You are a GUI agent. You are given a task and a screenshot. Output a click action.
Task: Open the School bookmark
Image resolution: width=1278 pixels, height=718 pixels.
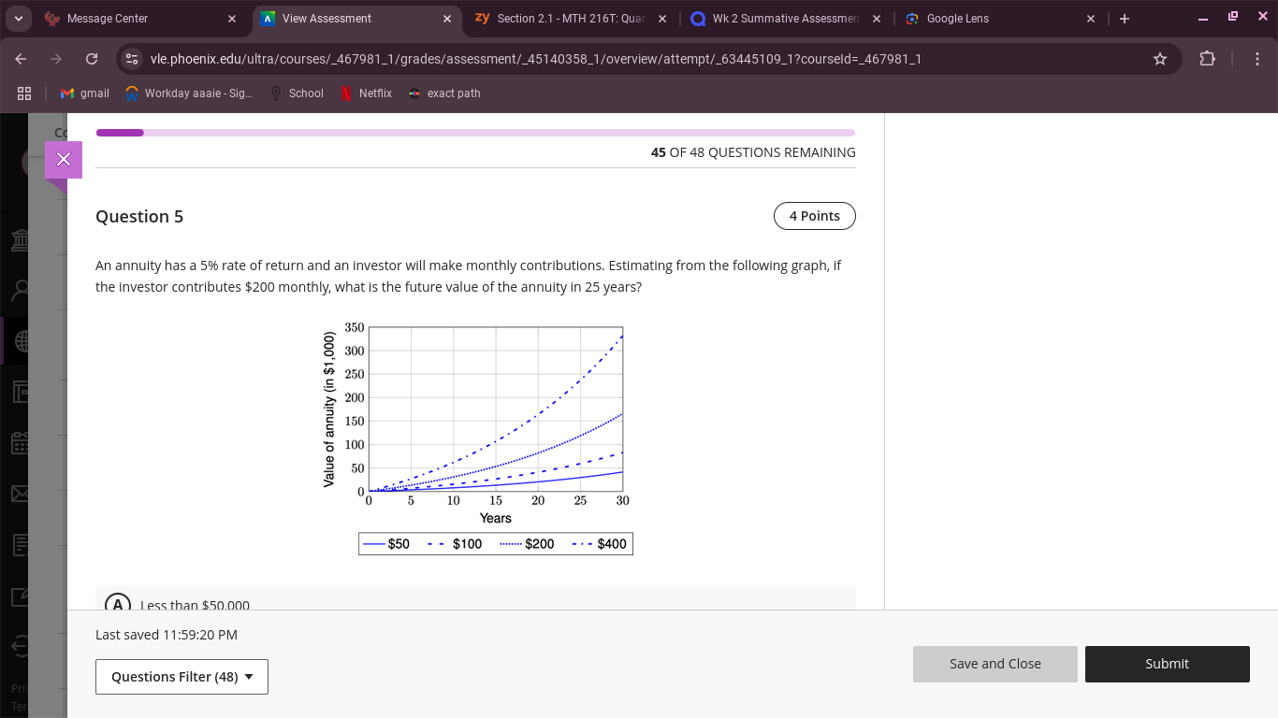click(x=297, y=93)
